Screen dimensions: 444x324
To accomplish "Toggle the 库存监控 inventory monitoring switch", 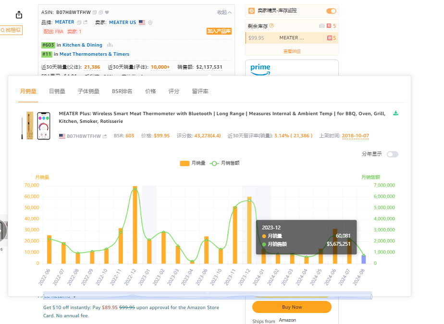I will [331, 11].
